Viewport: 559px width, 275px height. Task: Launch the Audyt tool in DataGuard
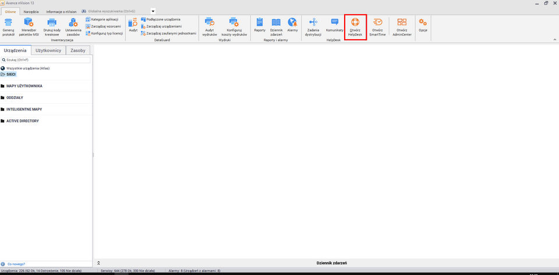133,25
